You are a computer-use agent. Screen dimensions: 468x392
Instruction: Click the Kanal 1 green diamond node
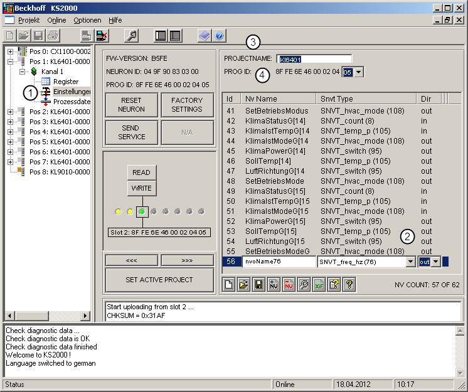pyautogui.click(x=34, y=72)
